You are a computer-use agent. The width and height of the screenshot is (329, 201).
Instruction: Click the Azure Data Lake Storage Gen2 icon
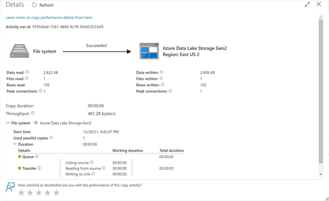(149, 51)
